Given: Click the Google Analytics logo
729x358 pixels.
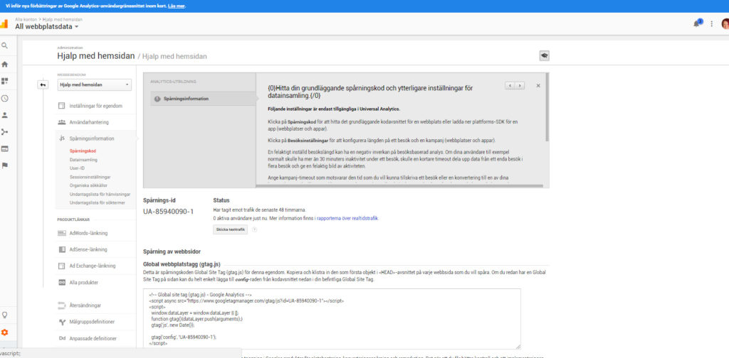Looking at the screenshot, I should 4,23.
